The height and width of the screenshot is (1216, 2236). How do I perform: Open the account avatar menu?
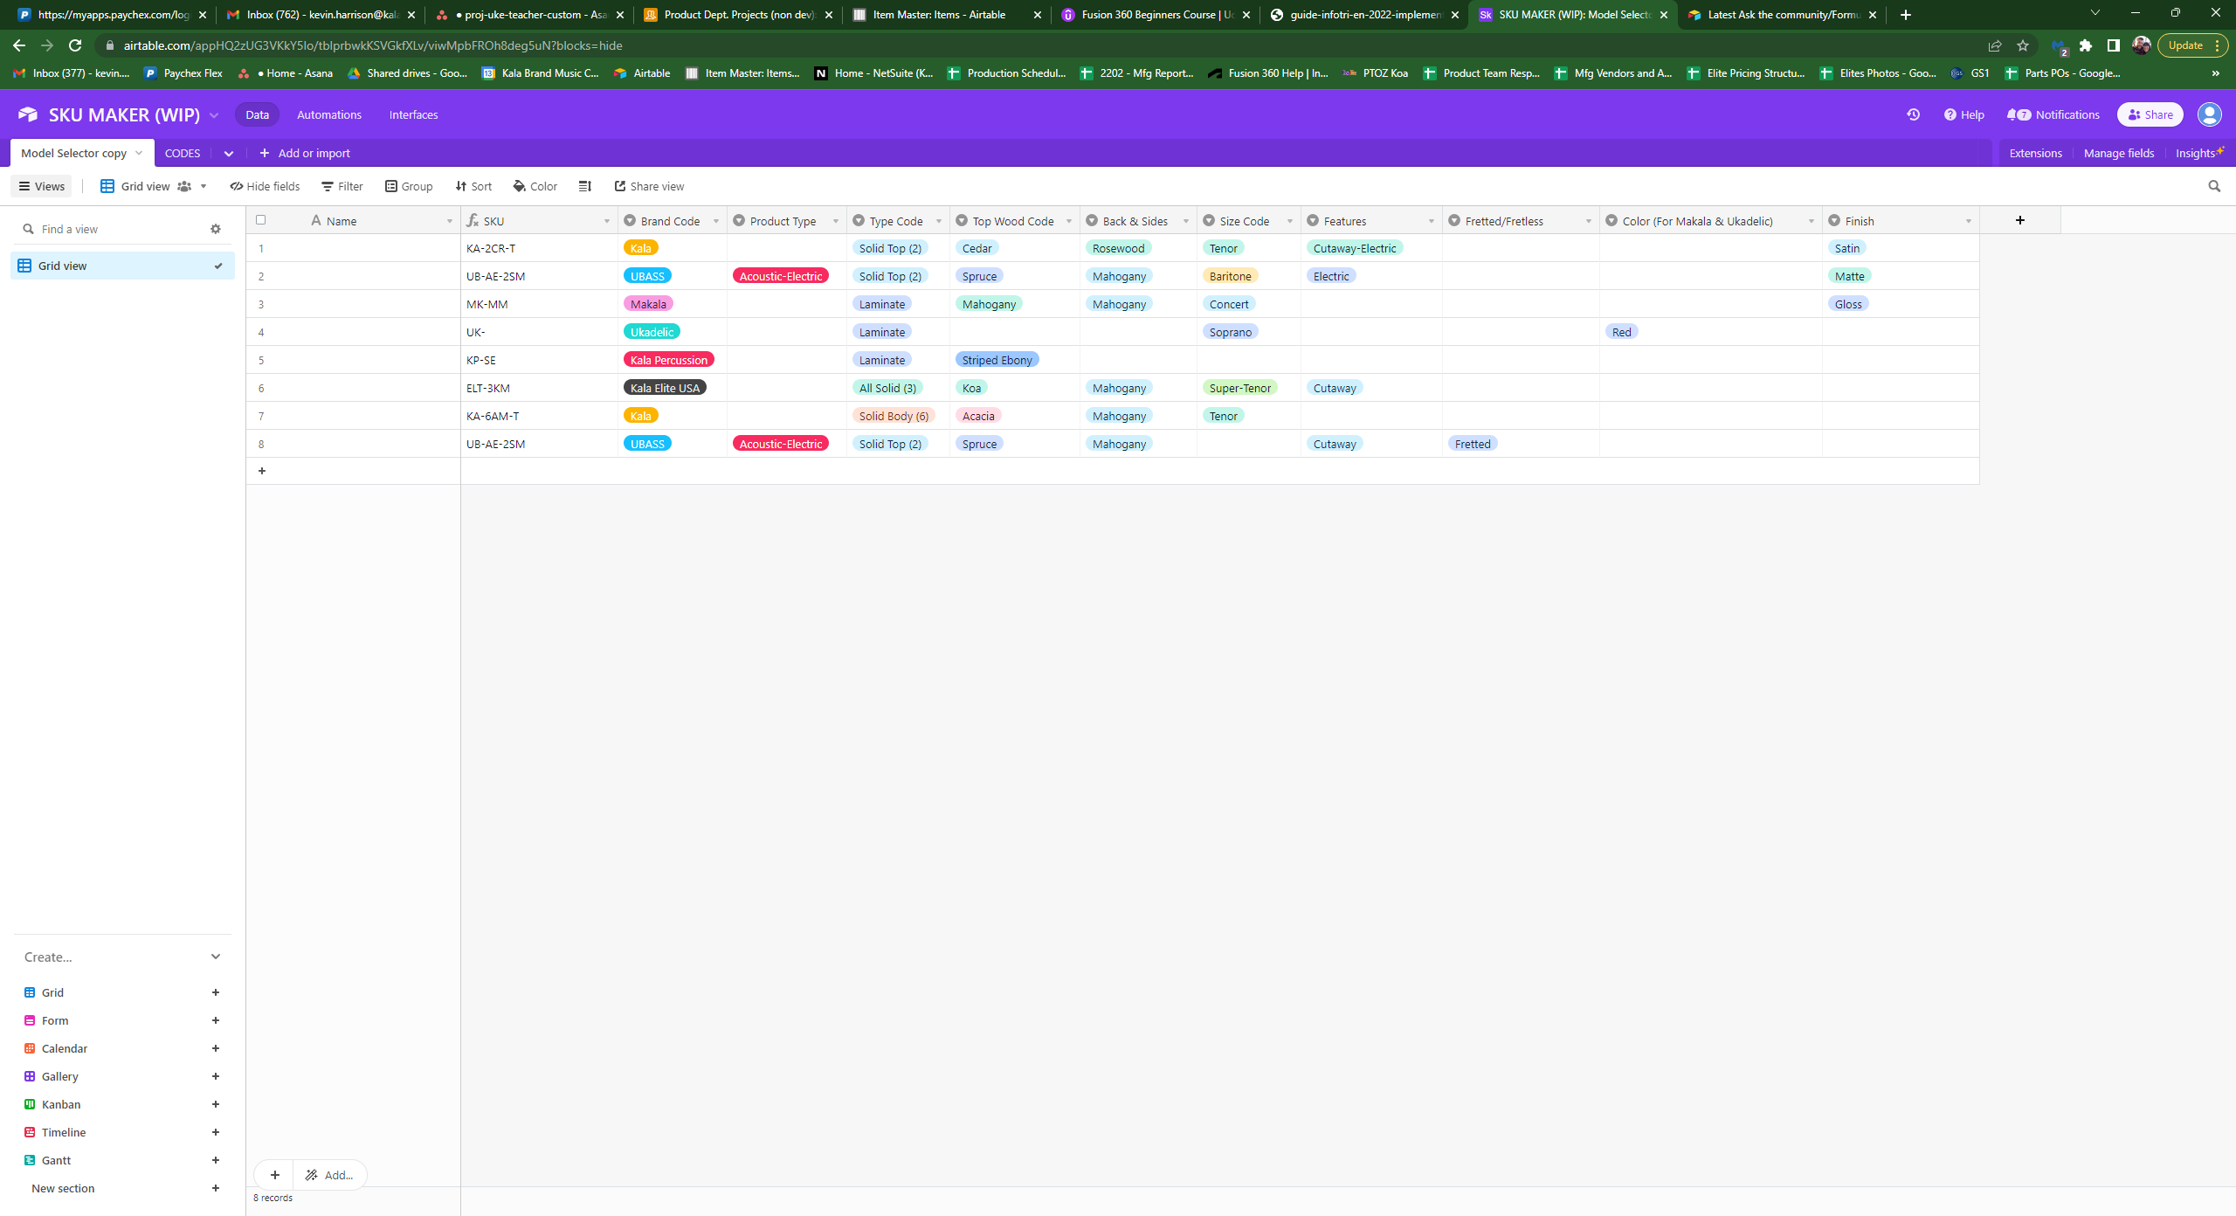point(2210,114)
